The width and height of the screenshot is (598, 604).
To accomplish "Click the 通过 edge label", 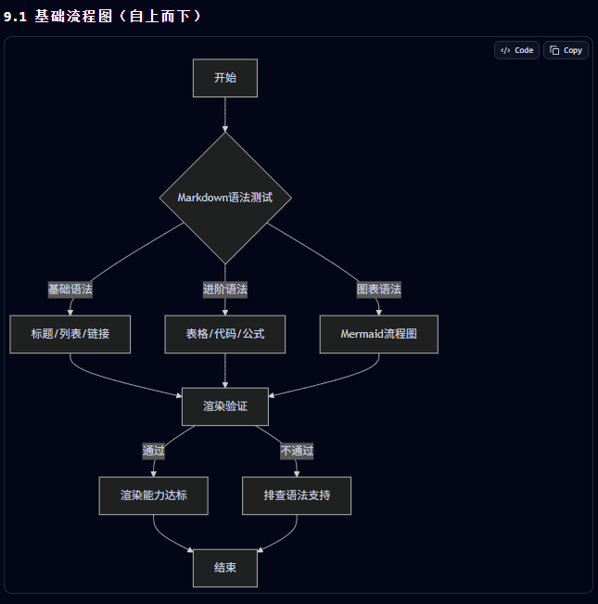I will pos(154,451).
